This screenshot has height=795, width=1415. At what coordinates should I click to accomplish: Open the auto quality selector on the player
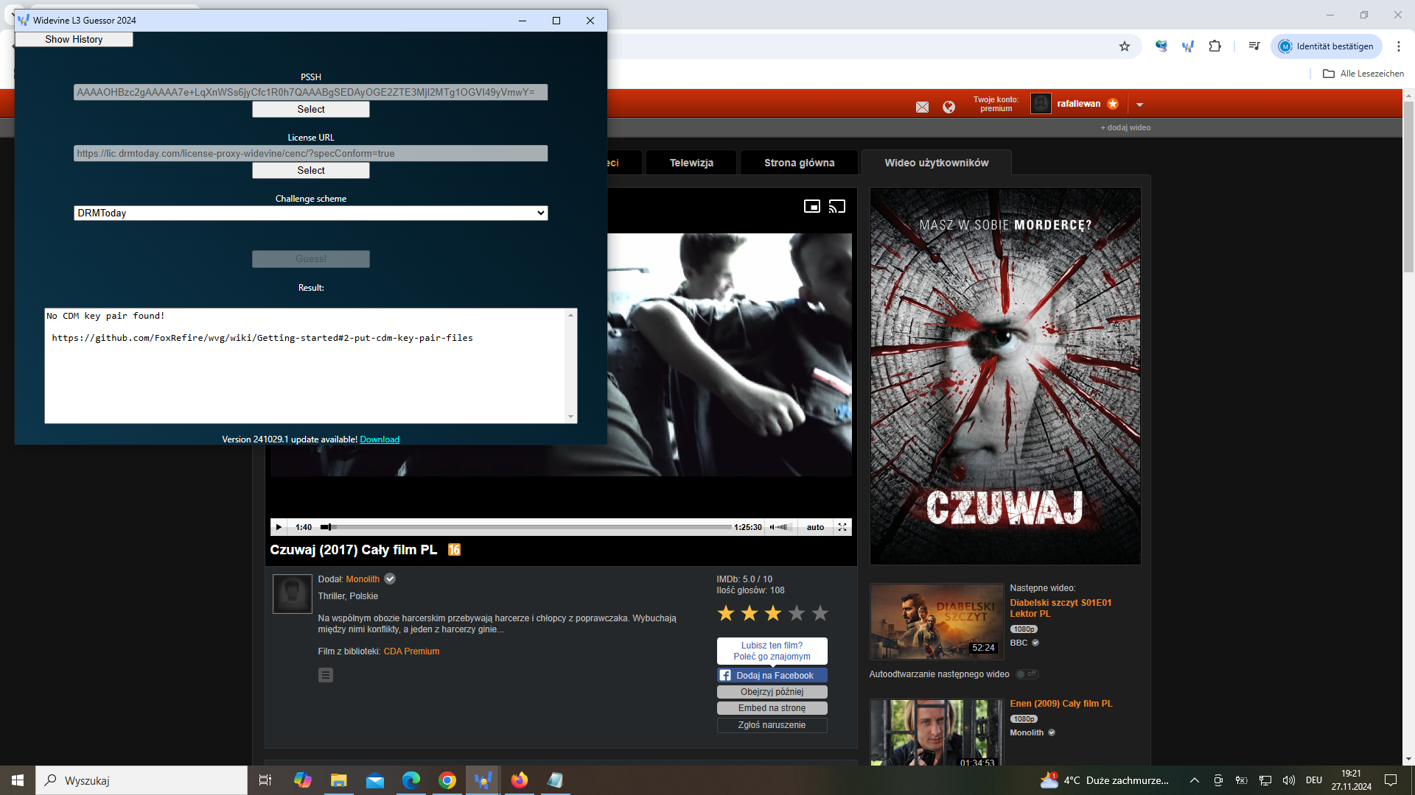(815, 527)
